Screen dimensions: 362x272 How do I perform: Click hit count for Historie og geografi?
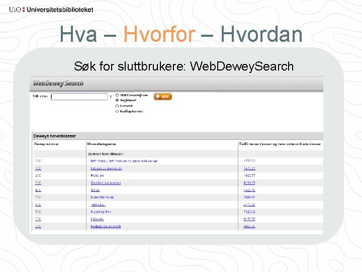pyautogui.click(x=249, y=227)
